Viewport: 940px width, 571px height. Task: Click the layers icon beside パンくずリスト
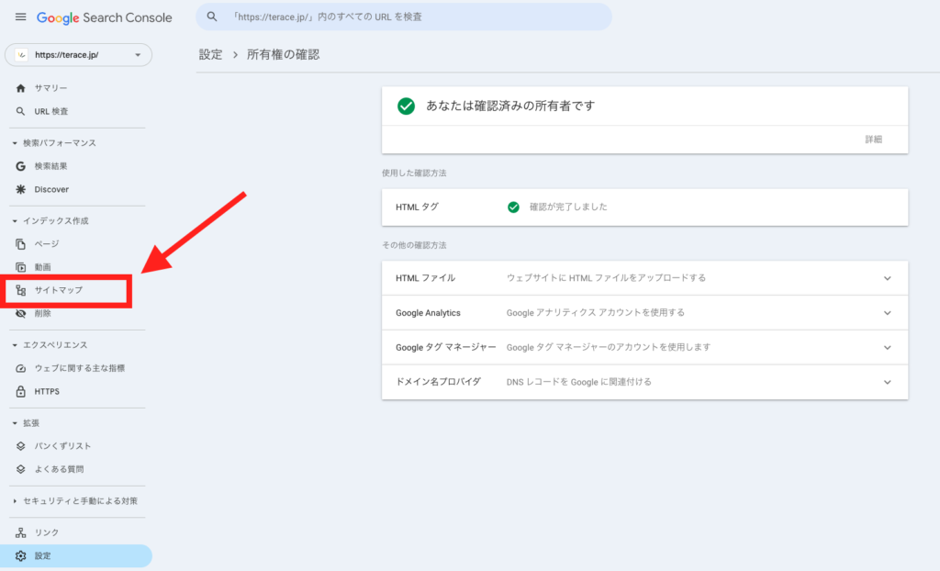(x=21, y=446)
